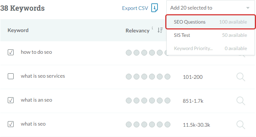Click the Relevancy info icon
Viewport: 256px width, 137px height.
(x=152, y=28)
